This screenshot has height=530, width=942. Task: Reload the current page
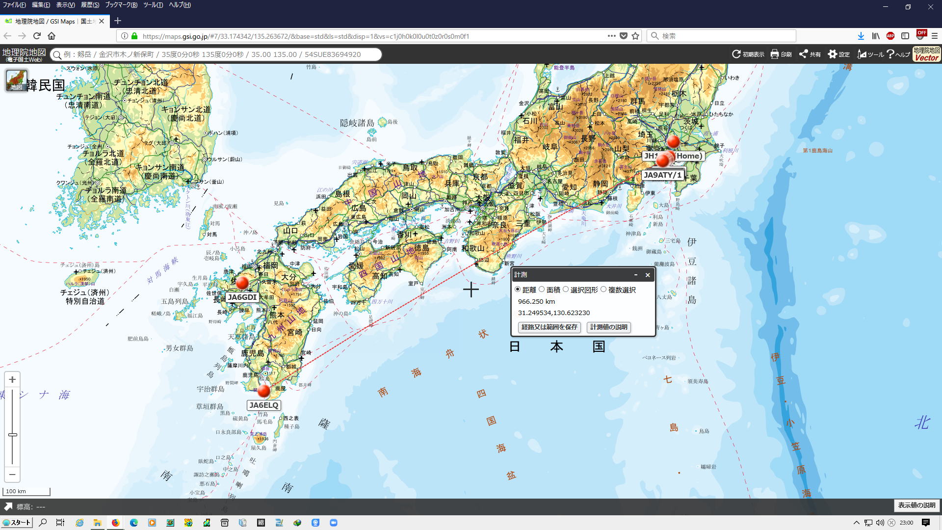coord(37,36)
